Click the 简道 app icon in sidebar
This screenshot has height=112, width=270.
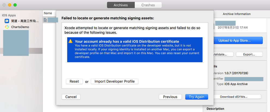7,21
